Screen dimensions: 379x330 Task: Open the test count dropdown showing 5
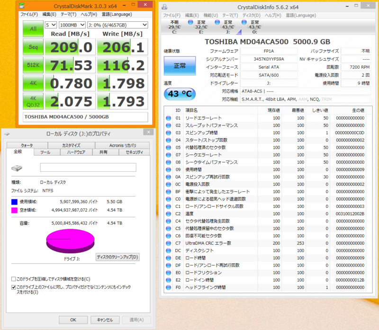point(51,25)
